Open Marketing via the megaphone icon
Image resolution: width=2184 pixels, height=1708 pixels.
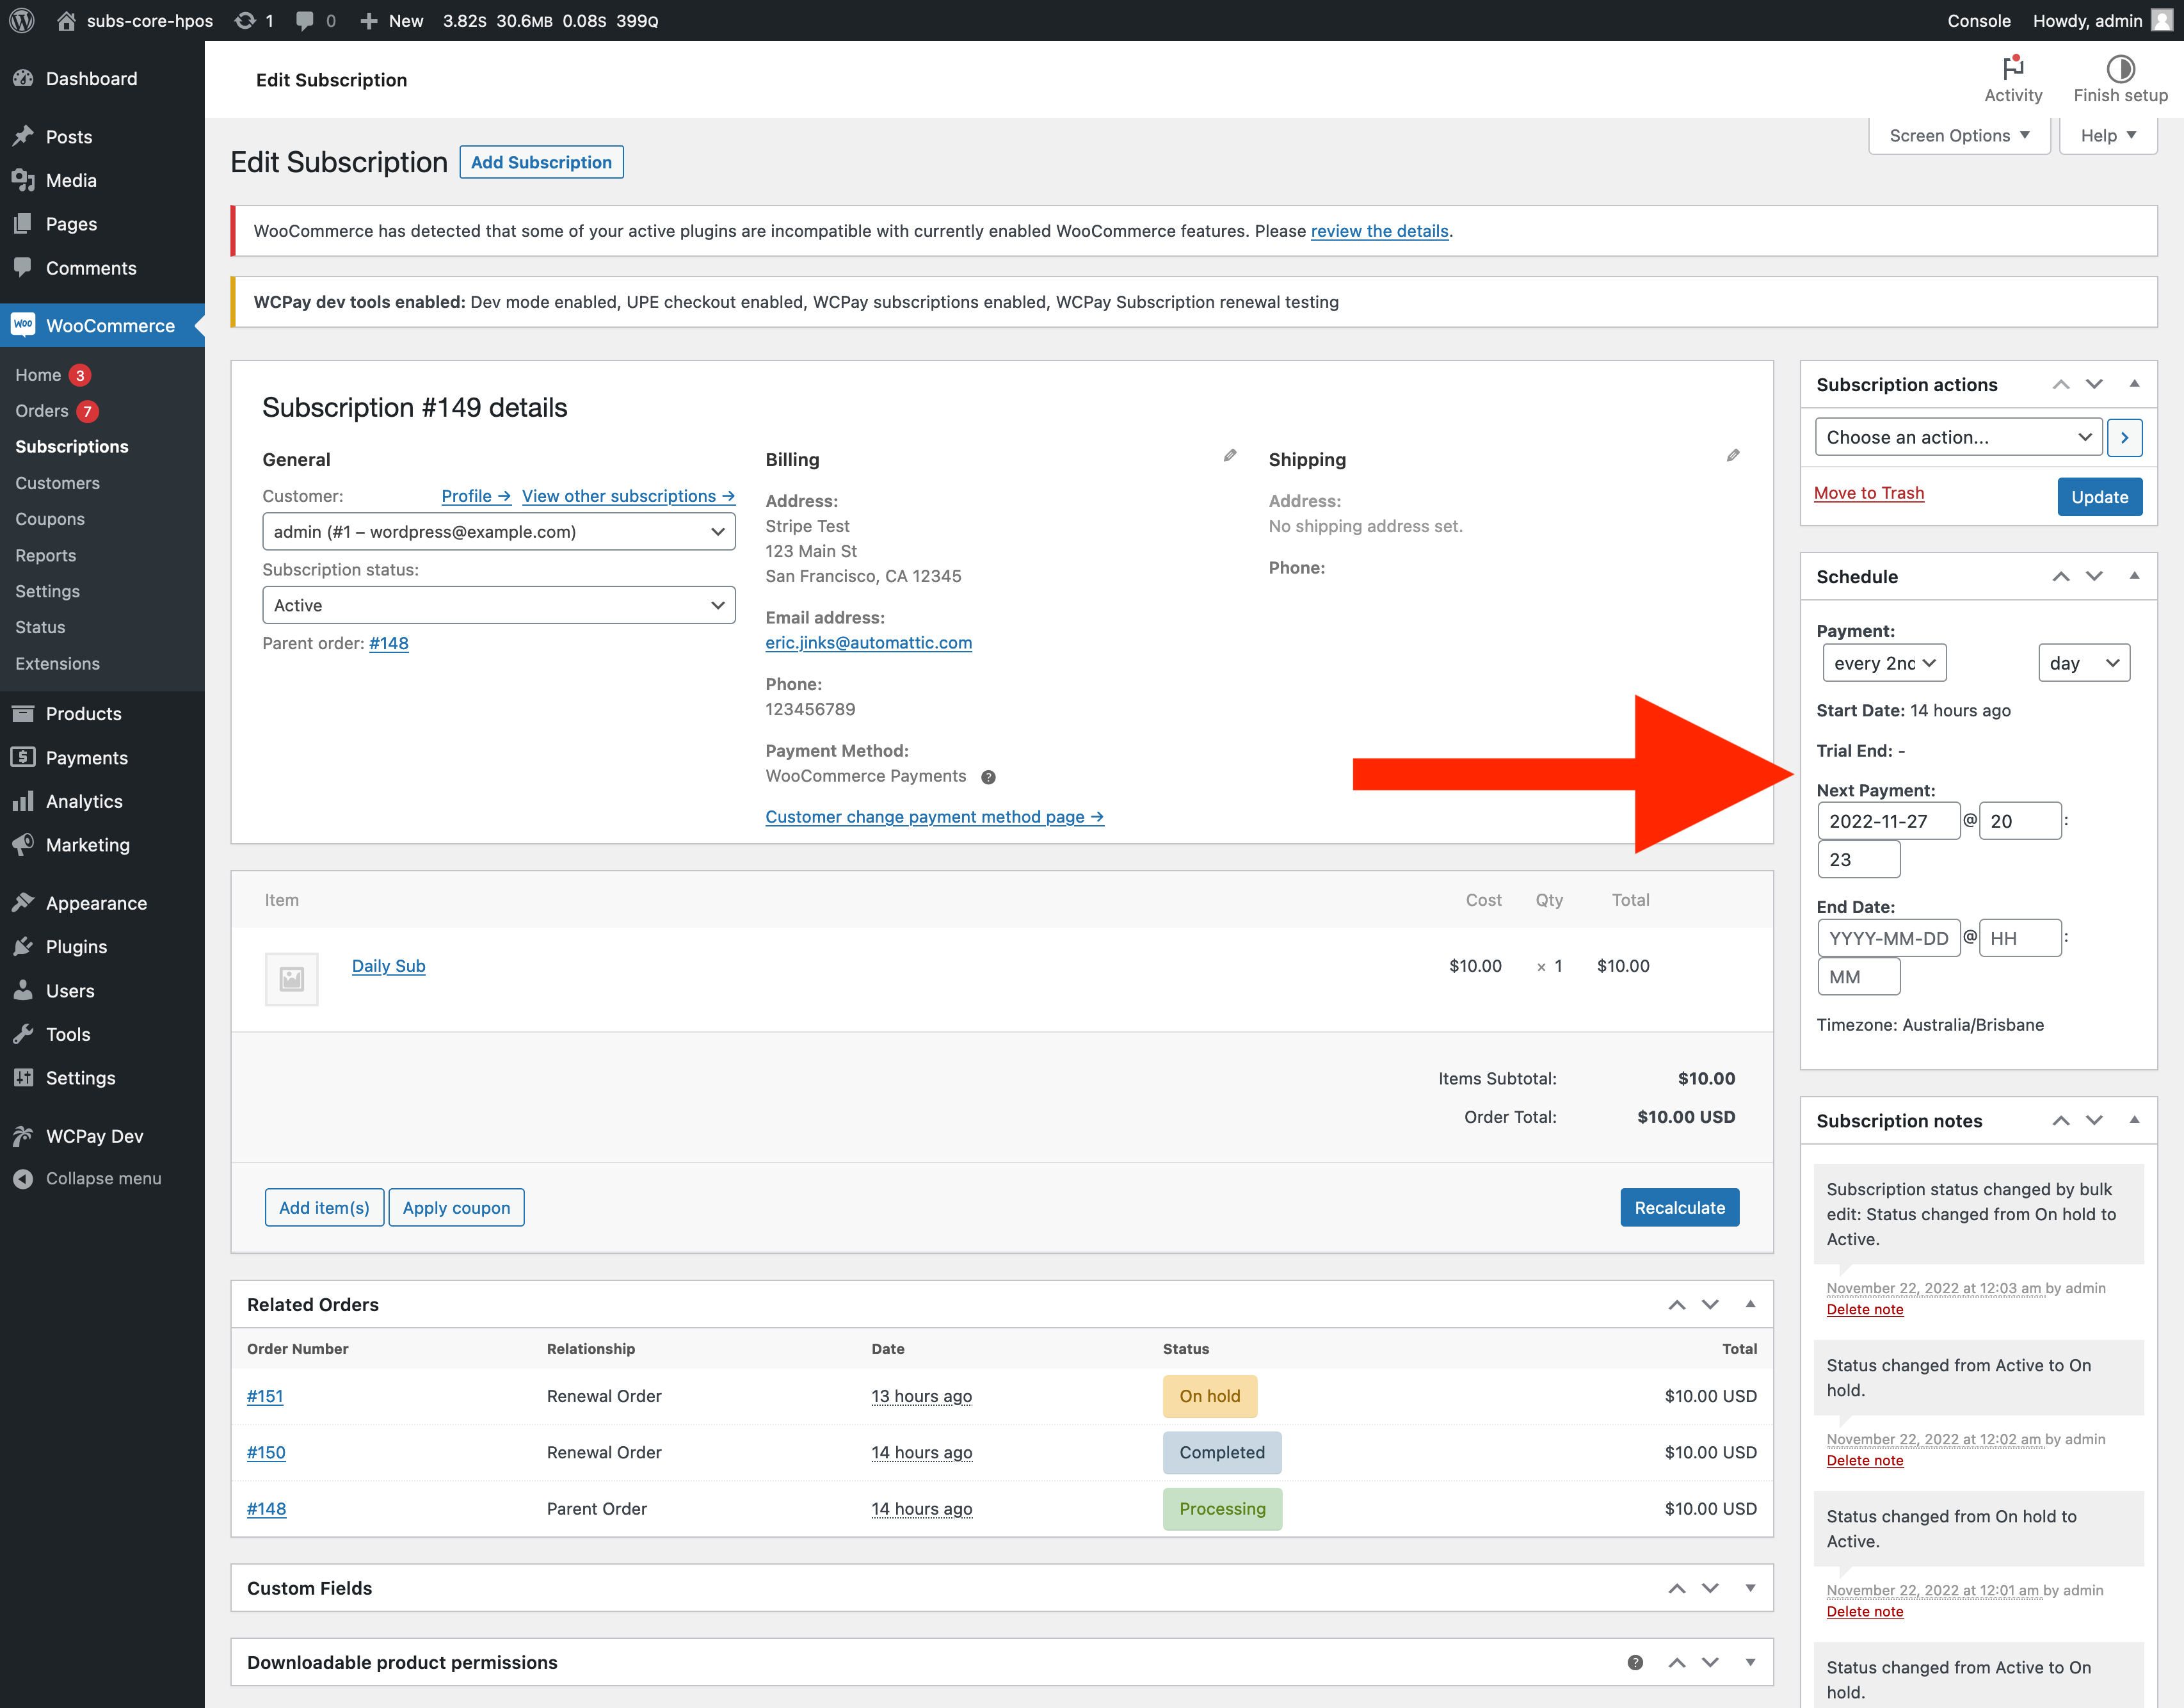(24, 845)
